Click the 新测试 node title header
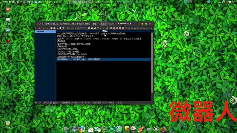Viewport: 237px width, 133px height. [105, 31]
